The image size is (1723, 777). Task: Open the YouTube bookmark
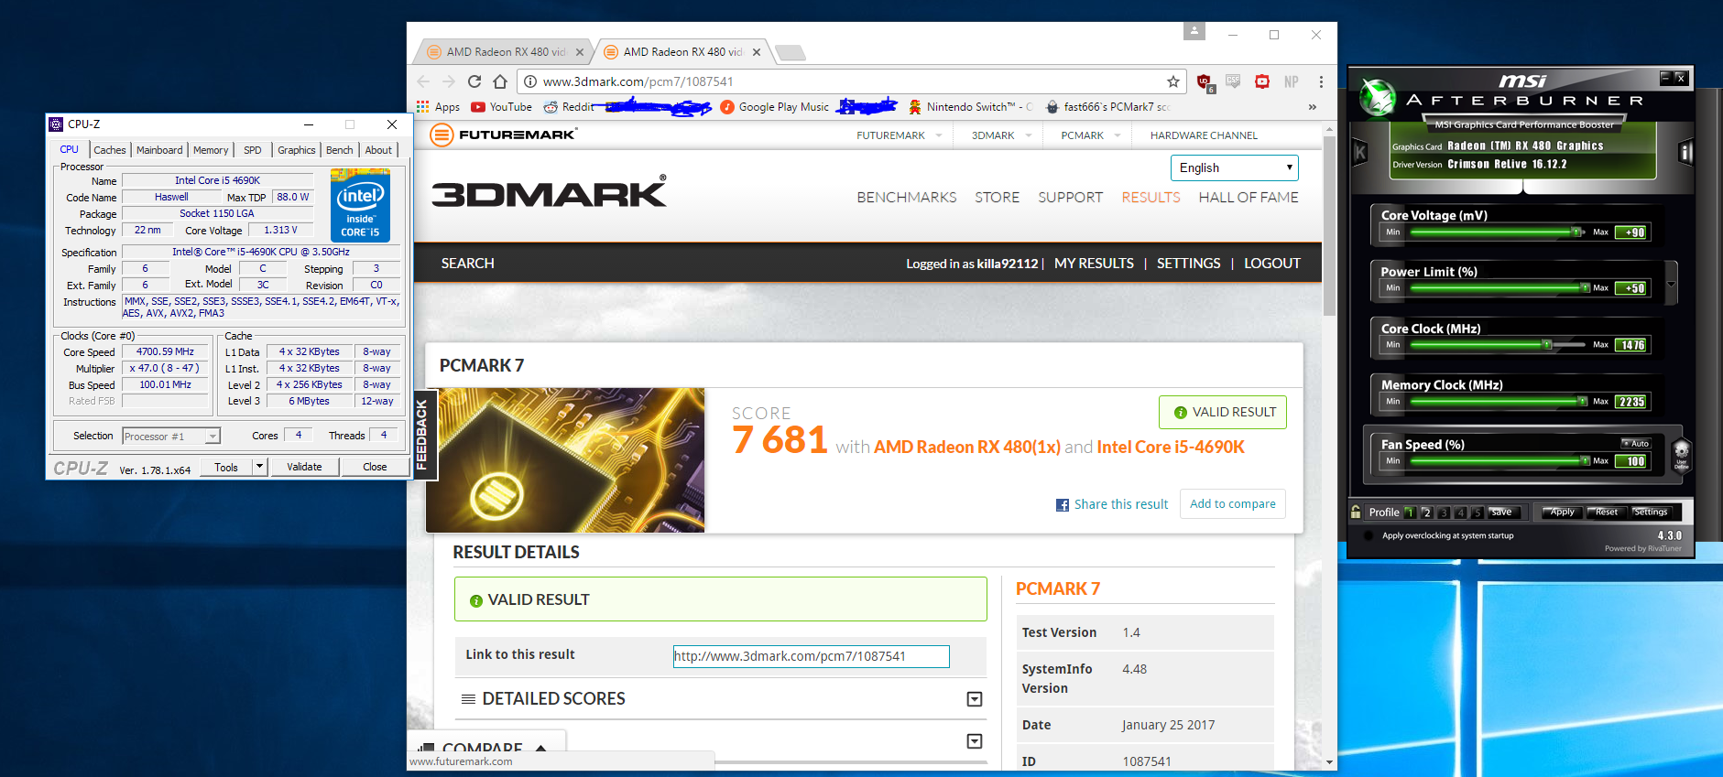pos(501,107)
